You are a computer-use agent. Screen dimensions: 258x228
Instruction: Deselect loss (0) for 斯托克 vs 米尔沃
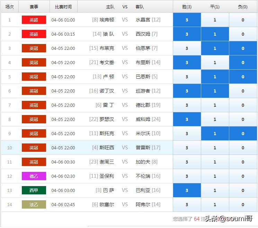[243, 133]
